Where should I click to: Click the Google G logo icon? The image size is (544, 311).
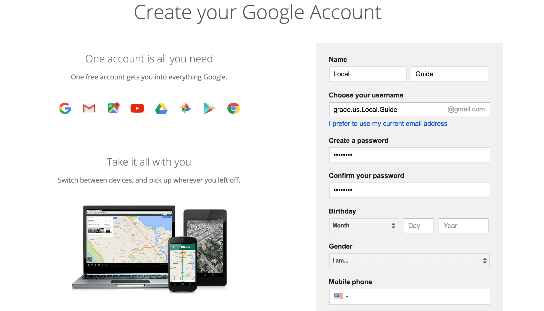coord(65,108)
